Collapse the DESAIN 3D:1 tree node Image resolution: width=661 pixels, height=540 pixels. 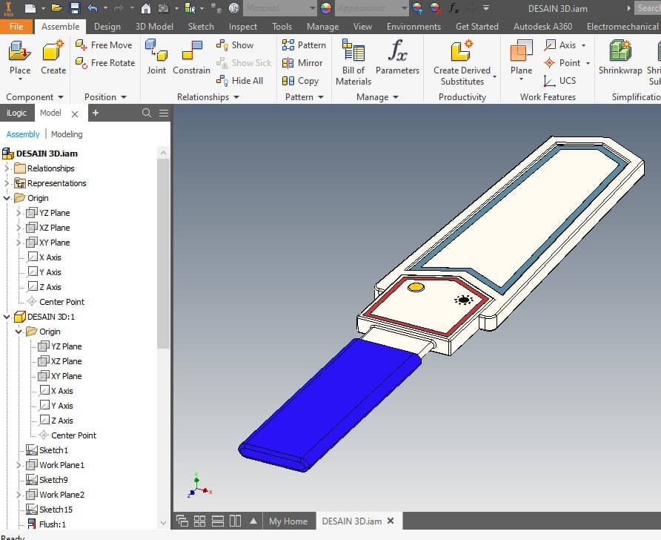(7, 317)
